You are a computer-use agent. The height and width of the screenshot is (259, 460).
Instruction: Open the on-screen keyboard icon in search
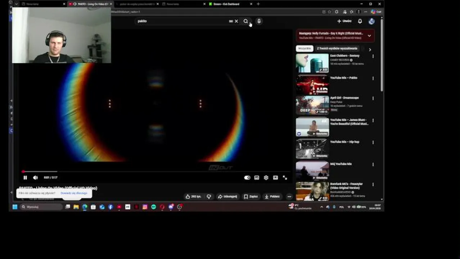pyautogui.click(x=231, y=21)
